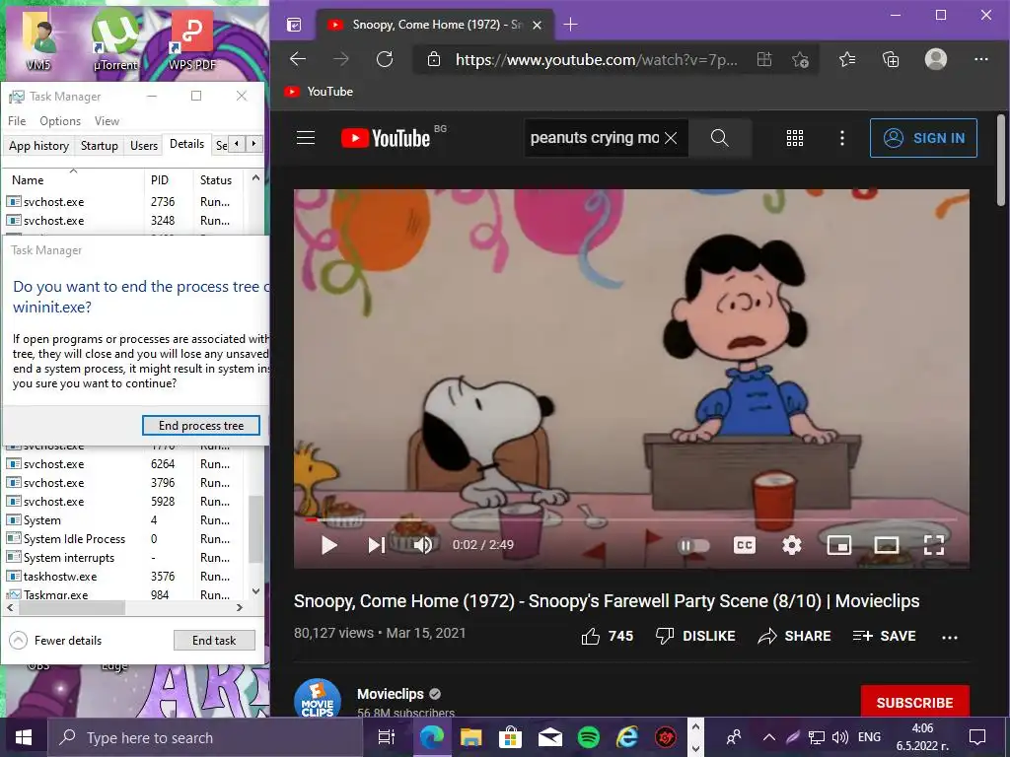Click the Edge address bar URL
Viewport: 1010px width, 757px height.
point(597,60)
